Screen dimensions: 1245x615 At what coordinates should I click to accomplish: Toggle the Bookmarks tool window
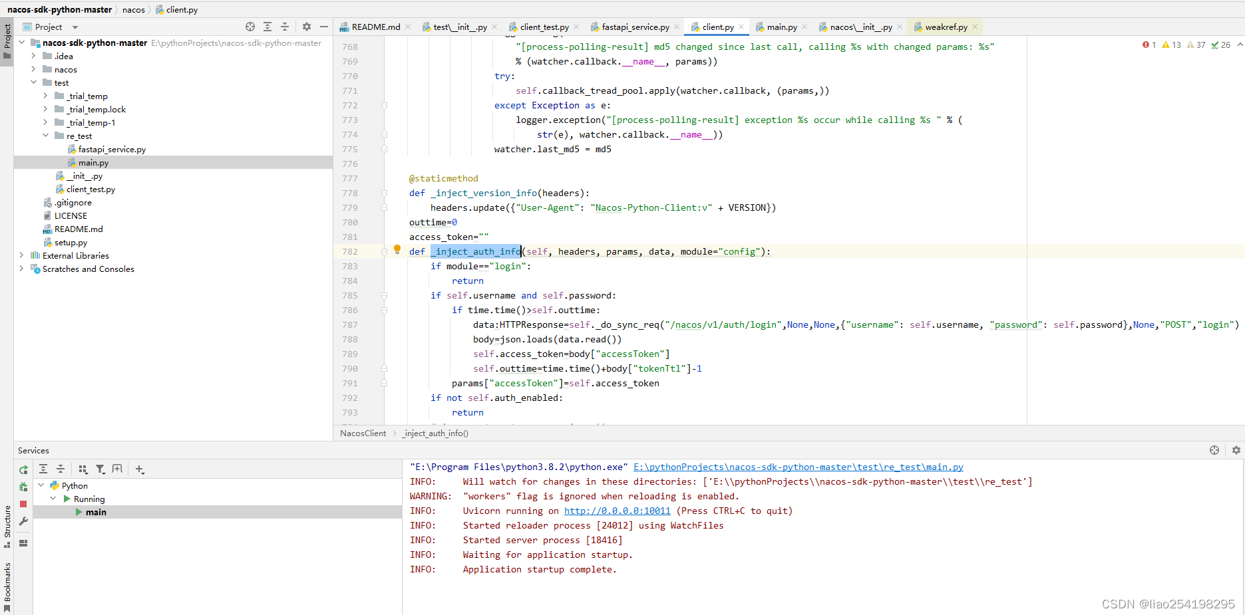[7, 573]
